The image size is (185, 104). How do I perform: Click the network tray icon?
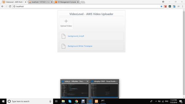[163, 101]
